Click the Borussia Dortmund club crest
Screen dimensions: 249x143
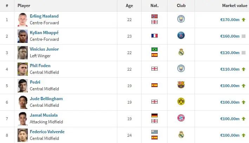181,102
